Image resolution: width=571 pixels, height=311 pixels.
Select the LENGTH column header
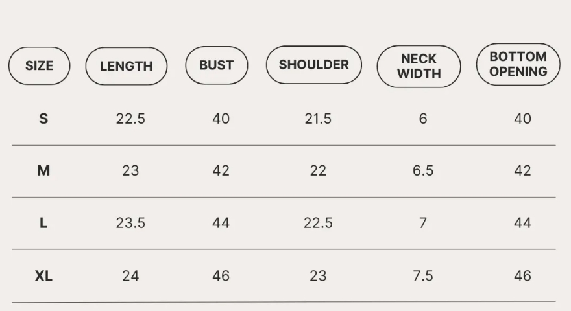pyautogui.click(x=127, y=66)
